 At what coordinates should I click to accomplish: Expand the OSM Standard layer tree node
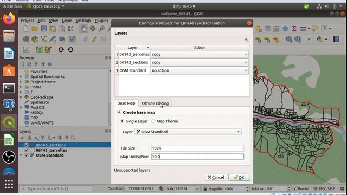[x=21, y=155]
